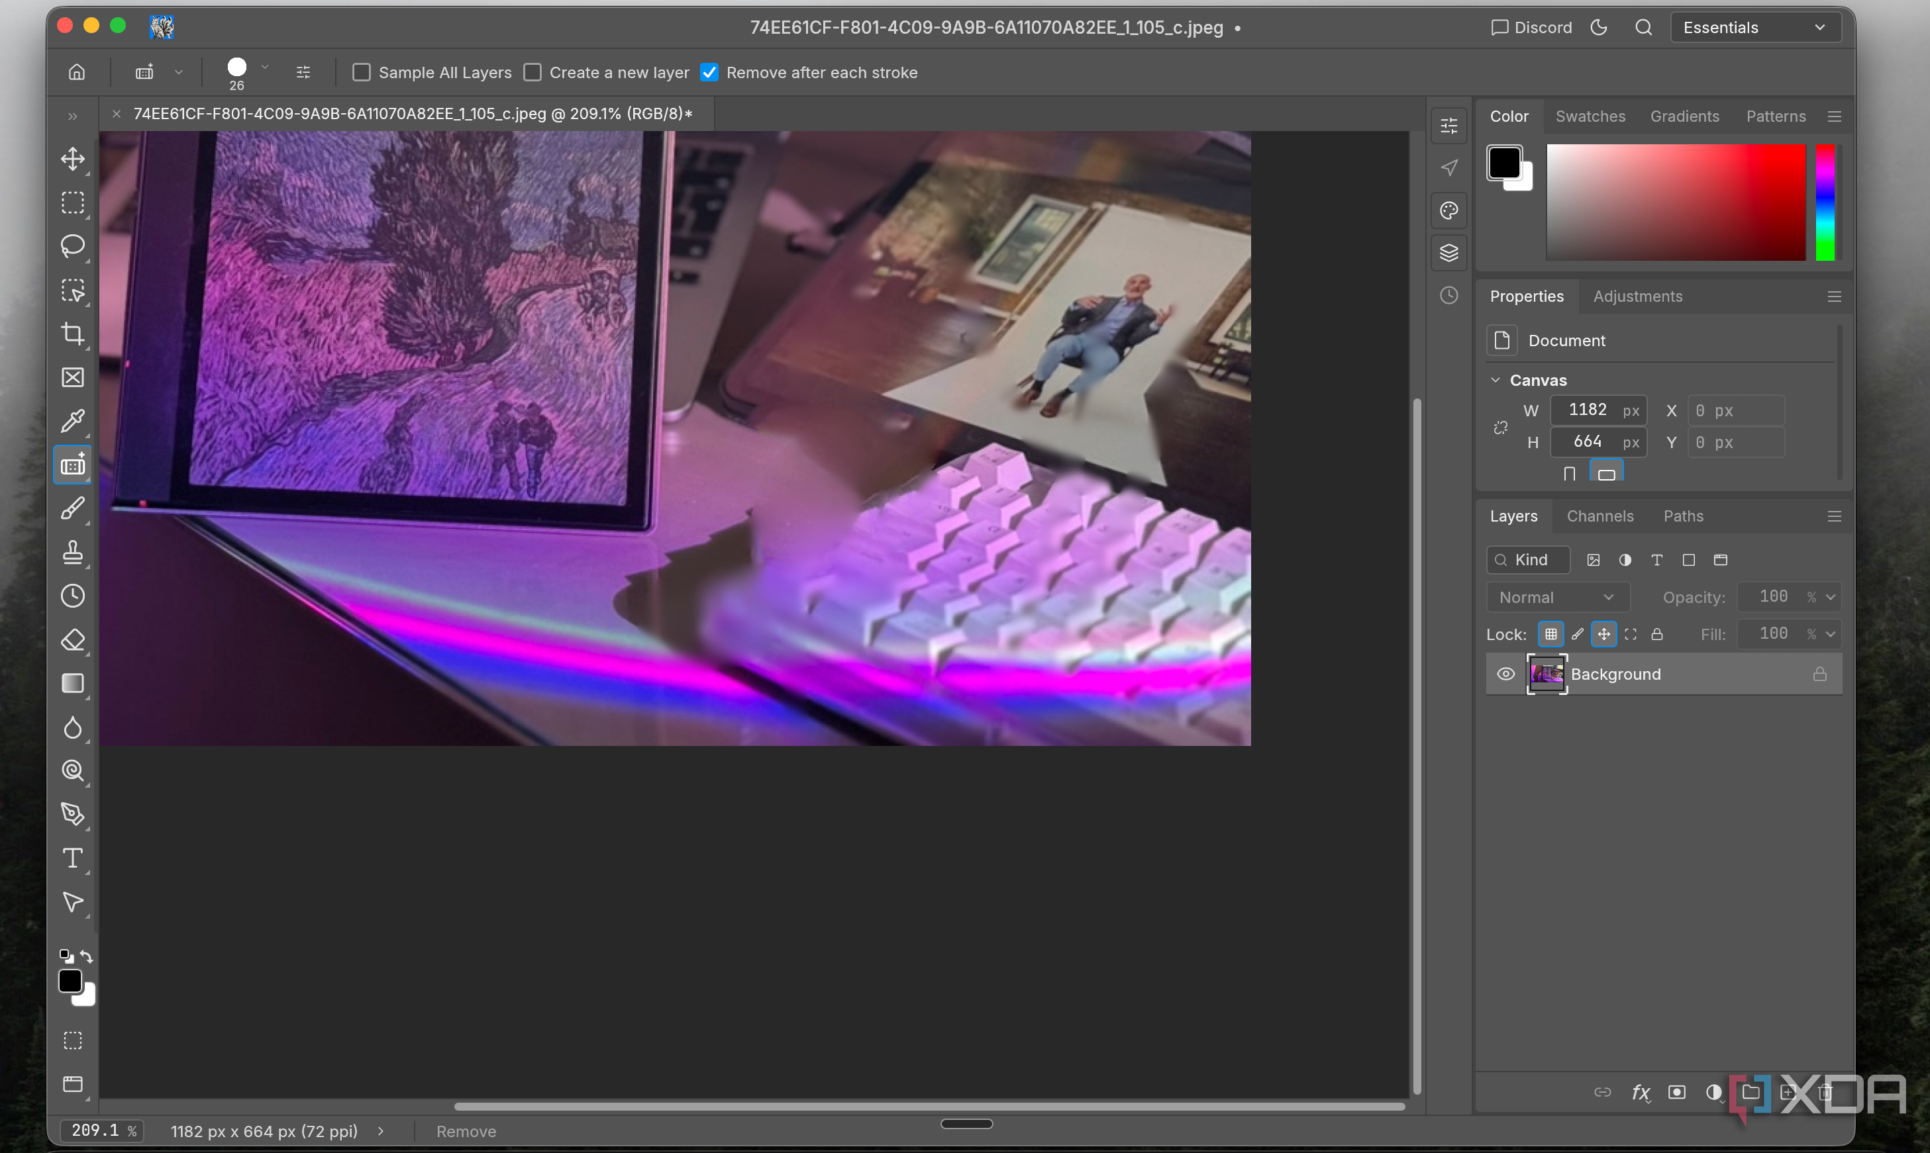
Task: Open the Opacity percentage dropdown arrow
Action: tap(1831, 598)
